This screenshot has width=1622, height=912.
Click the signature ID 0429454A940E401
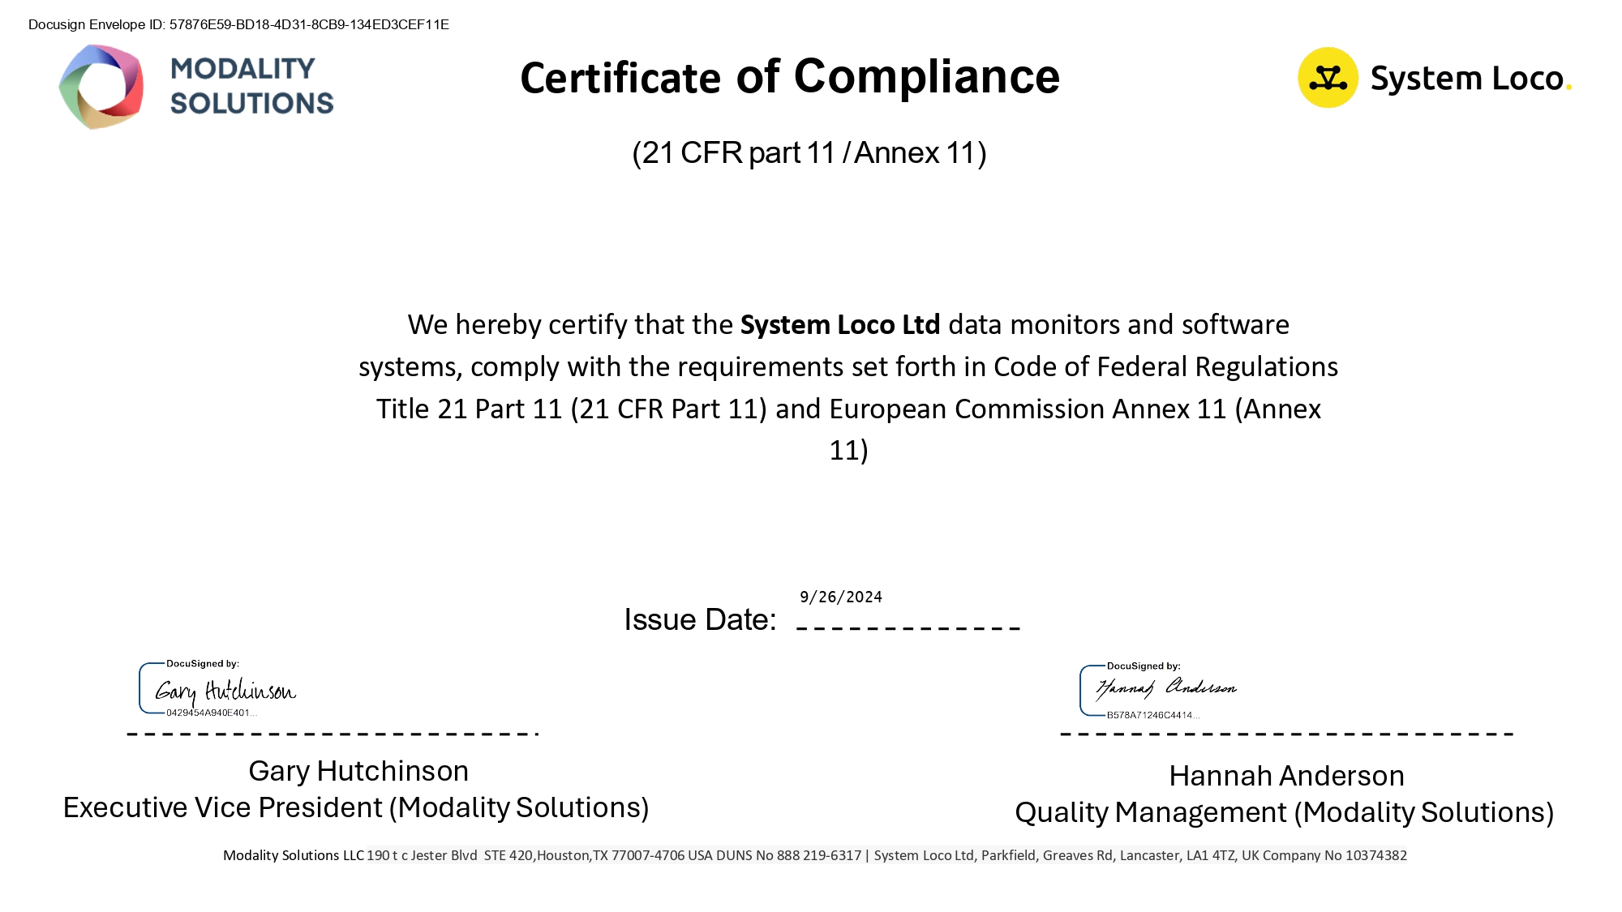[x=211, y=713]
